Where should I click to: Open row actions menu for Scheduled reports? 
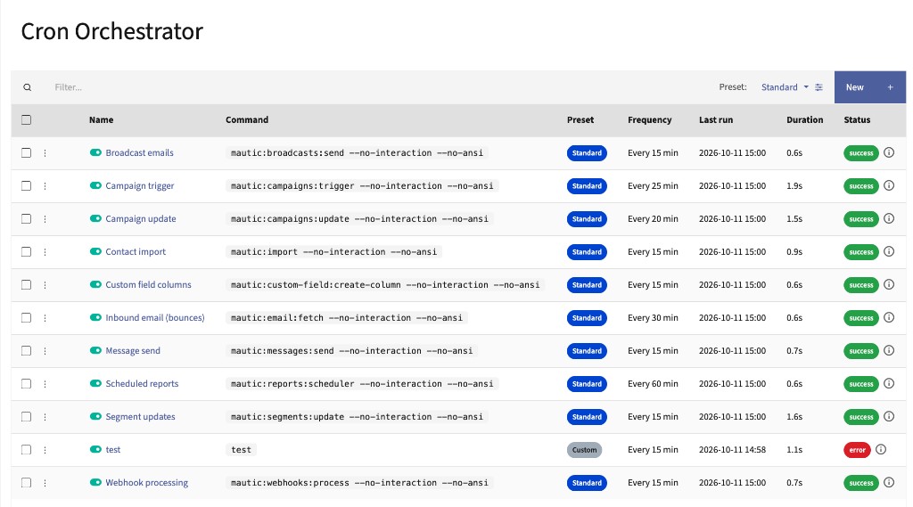click(x=45, y=384)
